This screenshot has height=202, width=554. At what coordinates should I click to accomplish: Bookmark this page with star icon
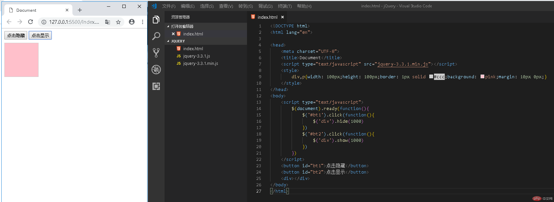(x=118, y=22)
